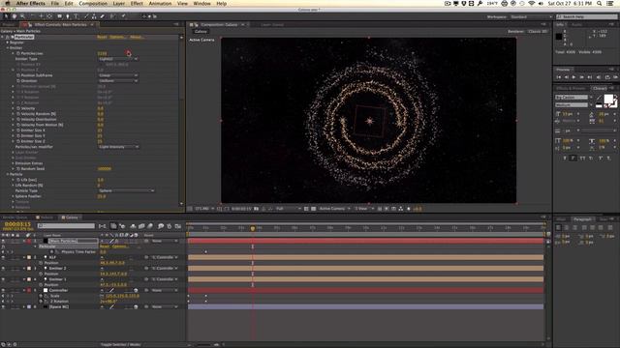Click the timeline current timecode display
The width and height of the screenshot is (620, 348).
(17, 224)
